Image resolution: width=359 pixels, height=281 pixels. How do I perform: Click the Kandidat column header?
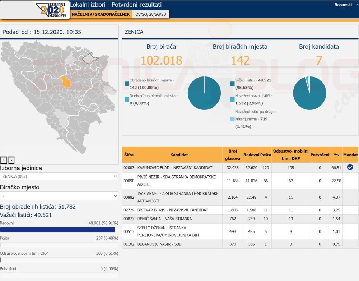click(179, 155)
